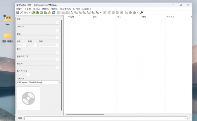This screenshot has width=197, height=121.
Task: Click the Undo arrow icon
Action: 26,12
